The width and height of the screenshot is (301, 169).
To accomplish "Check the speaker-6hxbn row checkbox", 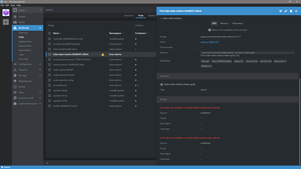I will [49, 91].
